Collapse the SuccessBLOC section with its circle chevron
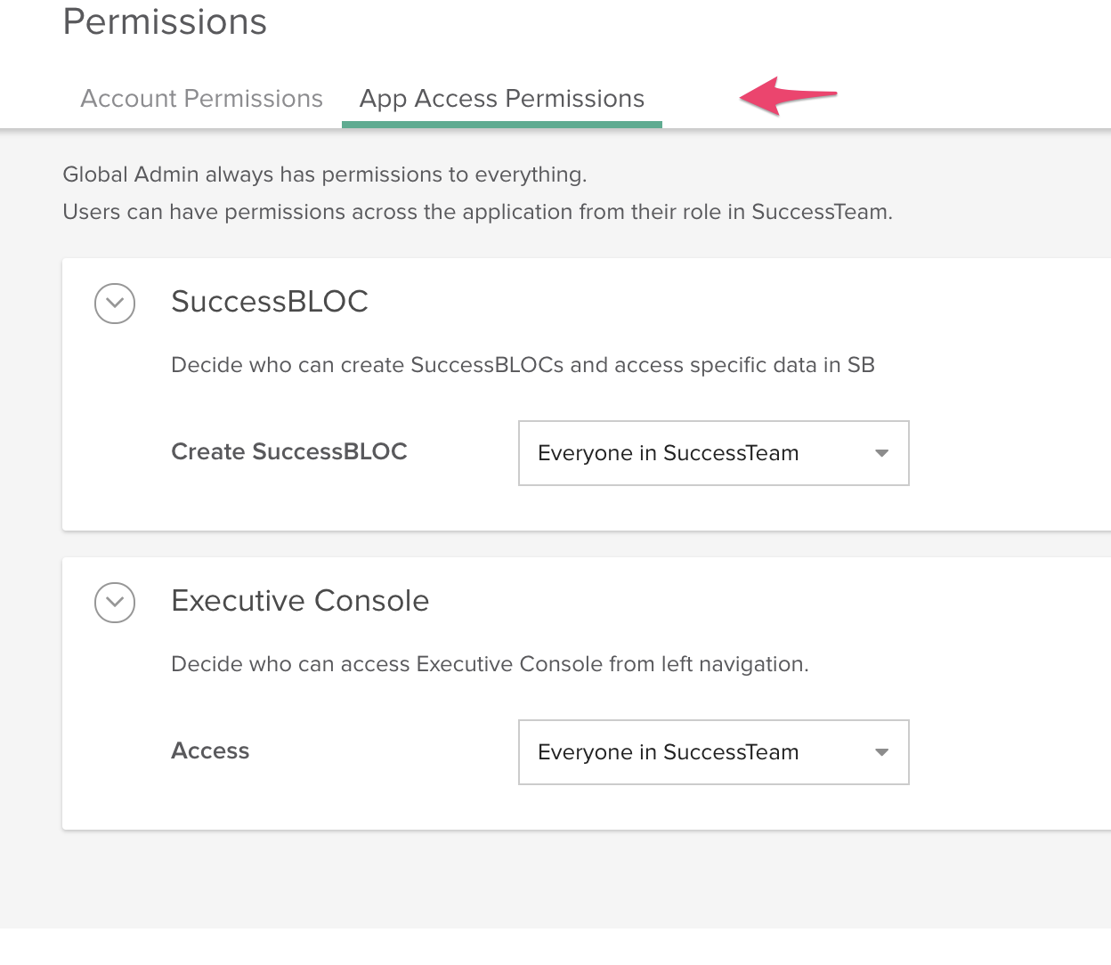Screen dimensions: 1111x965 pyautogui.click(x=115, y=304)
